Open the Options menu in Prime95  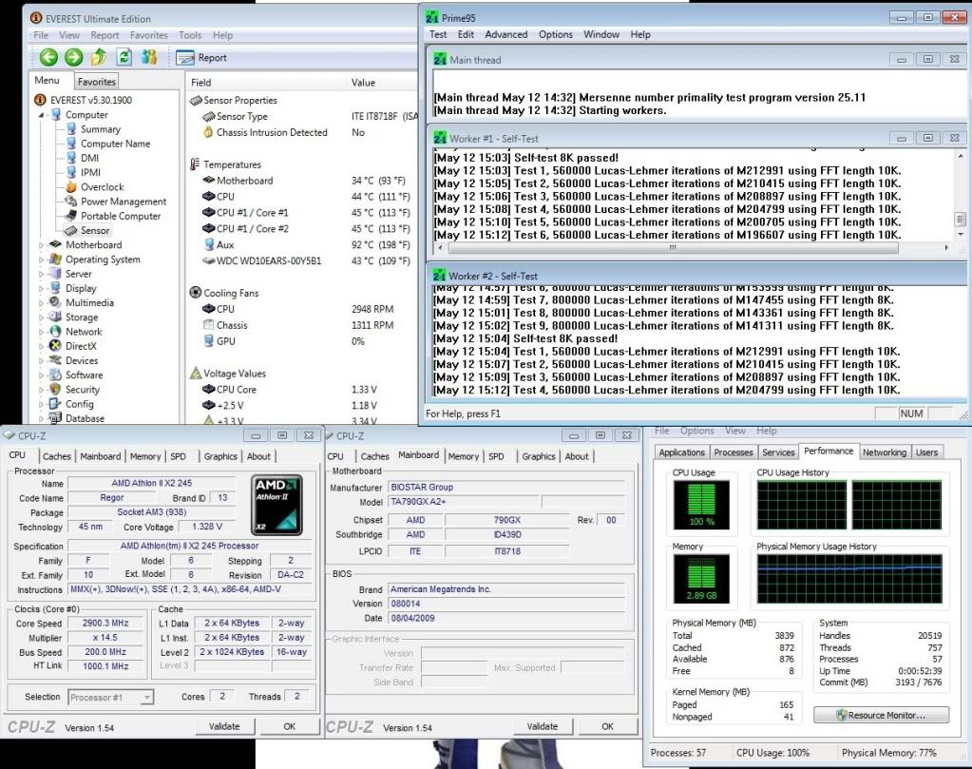pyautogui.click(x=556, y=35)
